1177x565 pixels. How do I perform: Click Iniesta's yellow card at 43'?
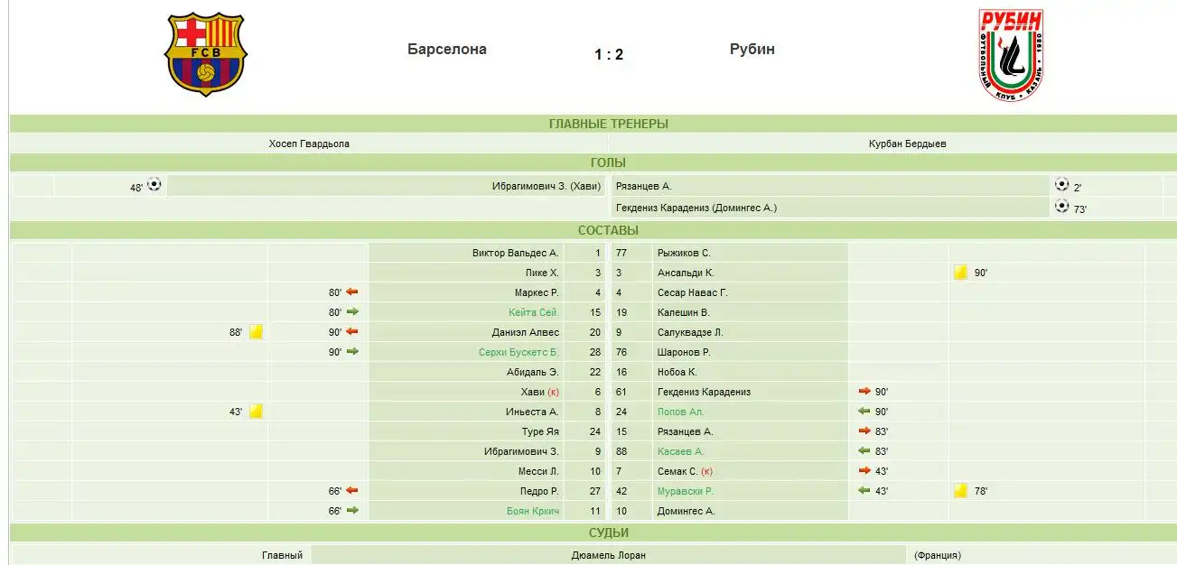click(256, 412)
